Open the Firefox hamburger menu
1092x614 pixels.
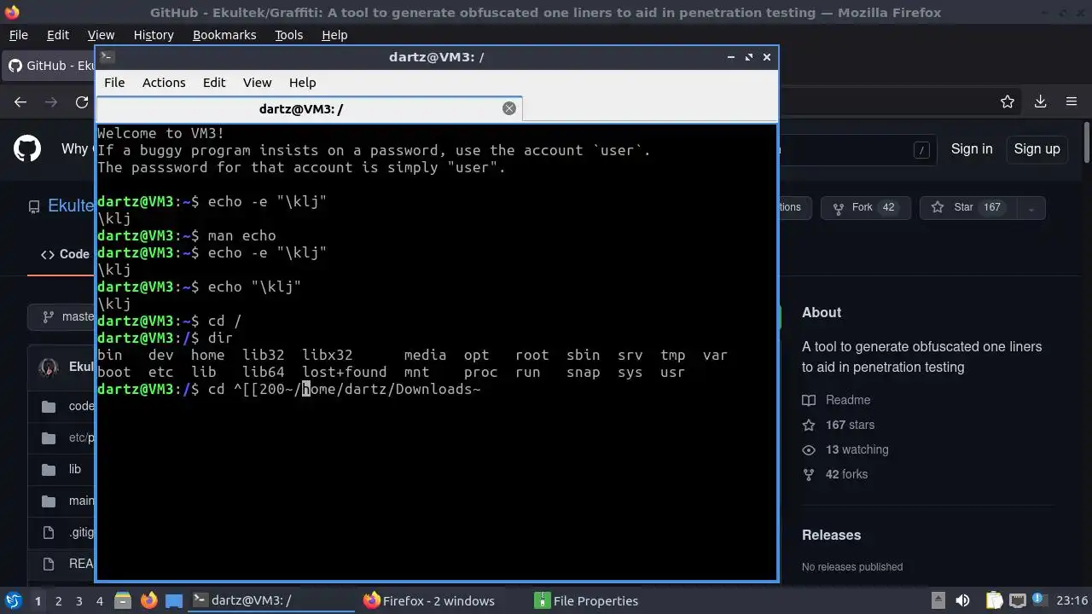click(x=1072, y=101)
